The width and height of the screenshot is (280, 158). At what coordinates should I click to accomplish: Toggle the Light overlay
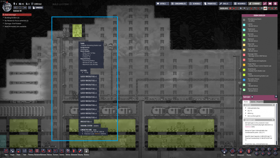[x=244, y=8]
